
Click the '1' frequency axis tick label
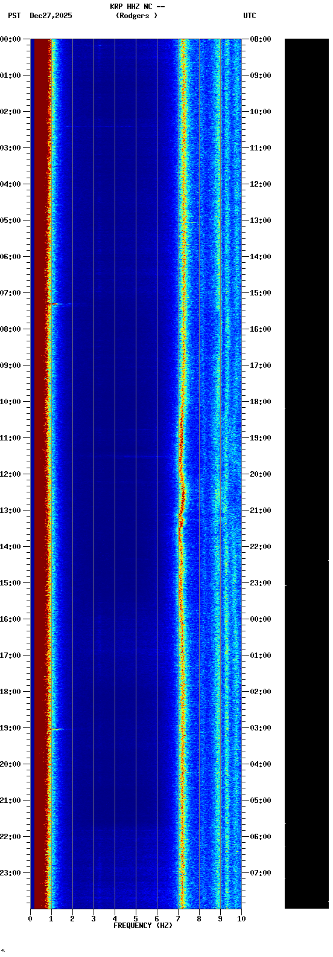pyautogui.click(x=51, y=919)
